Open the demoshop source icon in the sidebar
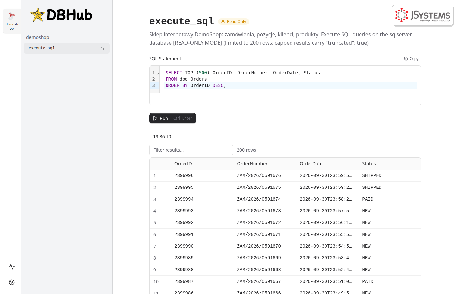 click(x=12, y=21)
